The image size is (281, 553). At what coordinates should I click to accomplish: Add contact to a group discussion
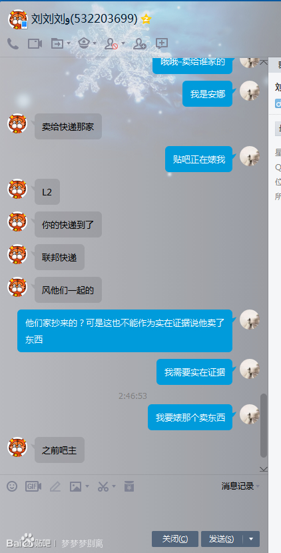(139, 44)
